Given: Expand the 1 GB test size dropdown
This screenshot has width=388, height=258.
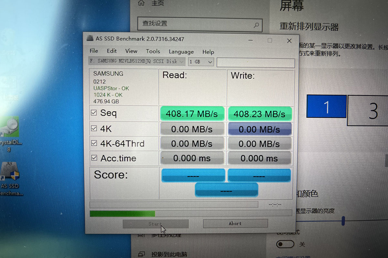Looking at the screenshot, I should coord(201,62).
